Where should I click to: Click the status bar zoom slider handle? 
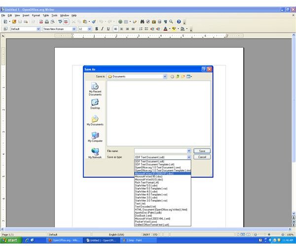[269, 235]
